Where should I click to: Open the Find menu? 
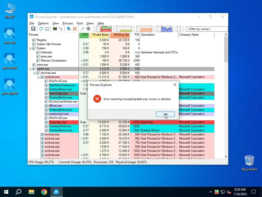click(80, 23)
